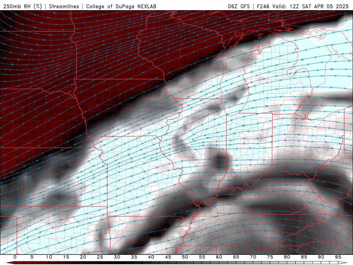
Task: Click the '70' color scale label
Action: point(253,257)
